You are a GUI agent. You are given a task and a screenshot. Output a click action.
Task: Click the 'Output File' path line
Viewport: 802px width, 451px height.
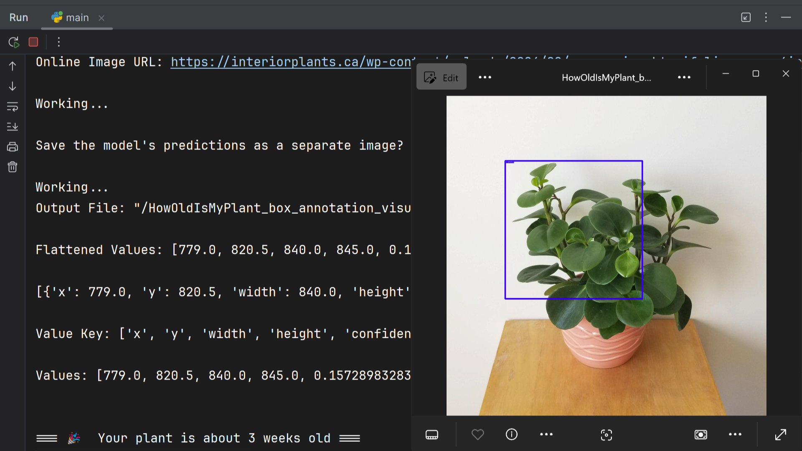tap(223, 208)
